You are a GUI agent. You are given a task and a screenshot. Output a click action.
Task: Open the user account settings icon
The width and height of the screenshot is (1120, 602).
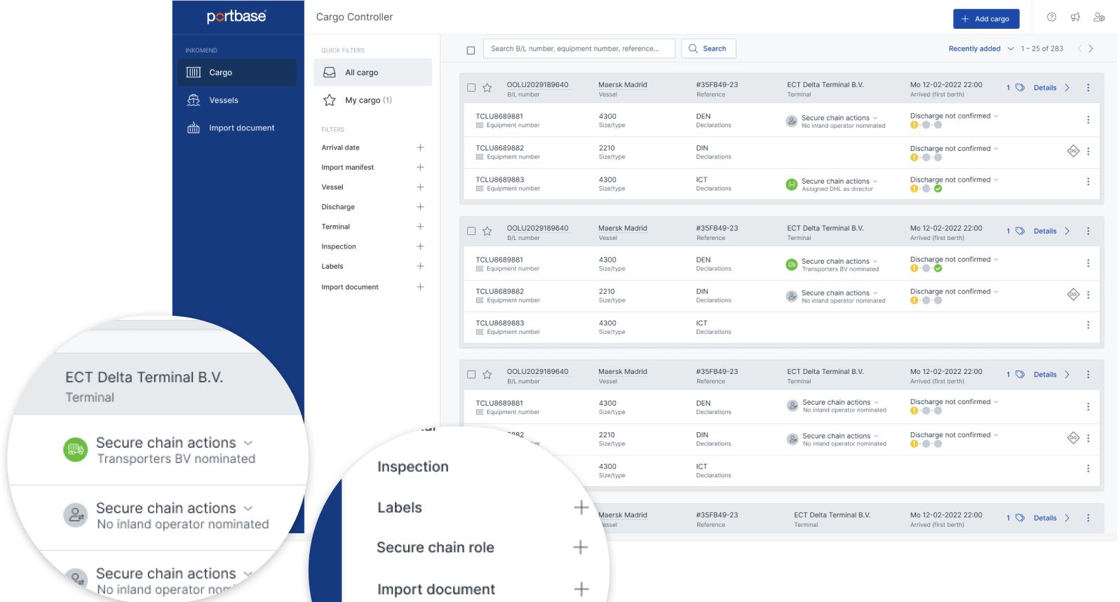(1099, 18)
